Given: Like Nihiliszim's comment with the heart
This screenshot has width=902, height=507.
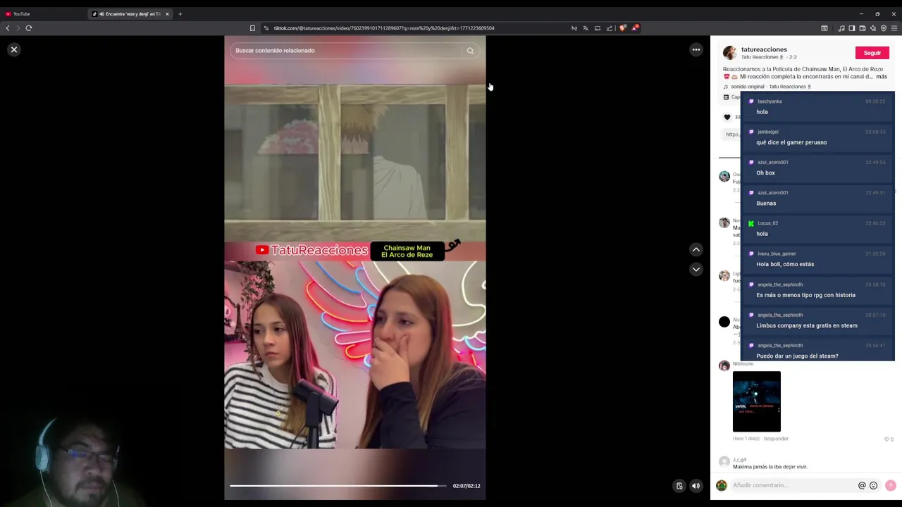Looking at the screenshot, I should pyautogui.click(x=886, y=439).
